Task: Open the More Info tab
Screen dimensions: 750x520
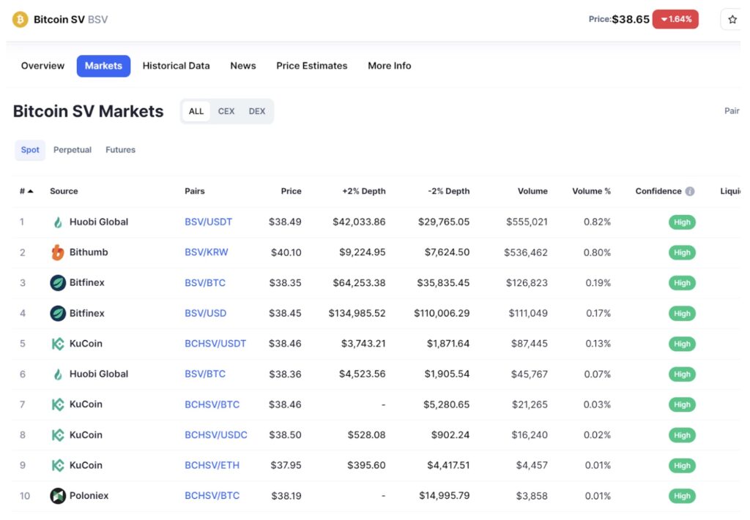Action: point(390,66)
